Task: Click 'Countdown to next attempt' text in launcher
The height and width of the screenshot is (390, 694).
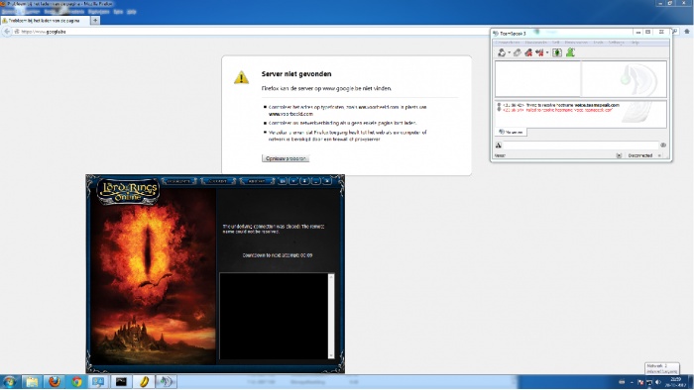Action: pyautogui.click(x=278, y=255)
